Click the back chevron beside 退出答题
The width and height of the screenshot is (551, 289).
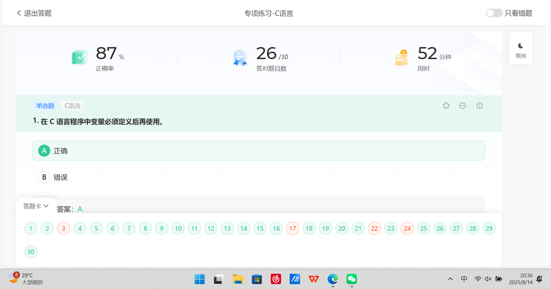click(18, 13)
